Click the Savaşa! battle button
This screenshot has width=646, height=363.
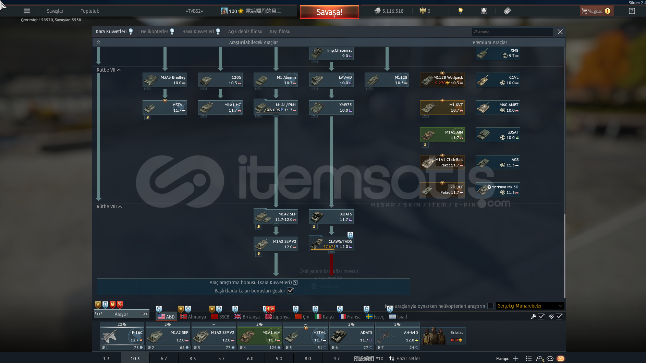coord(329,12)
